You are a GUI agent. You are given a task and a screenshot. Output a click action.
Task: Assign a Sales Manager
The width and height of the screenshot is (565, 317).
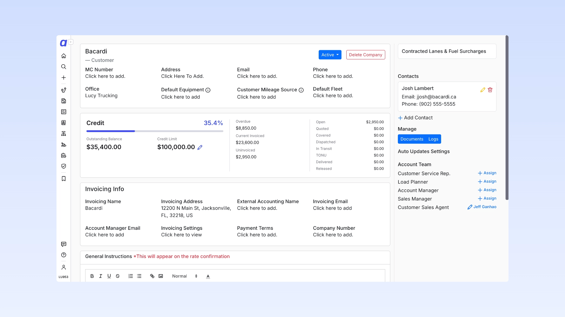487,199
